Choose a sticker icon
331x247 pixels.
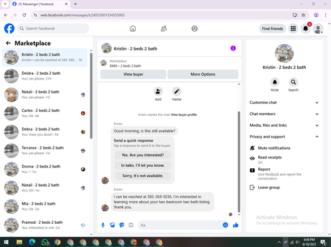pos(122,225)
